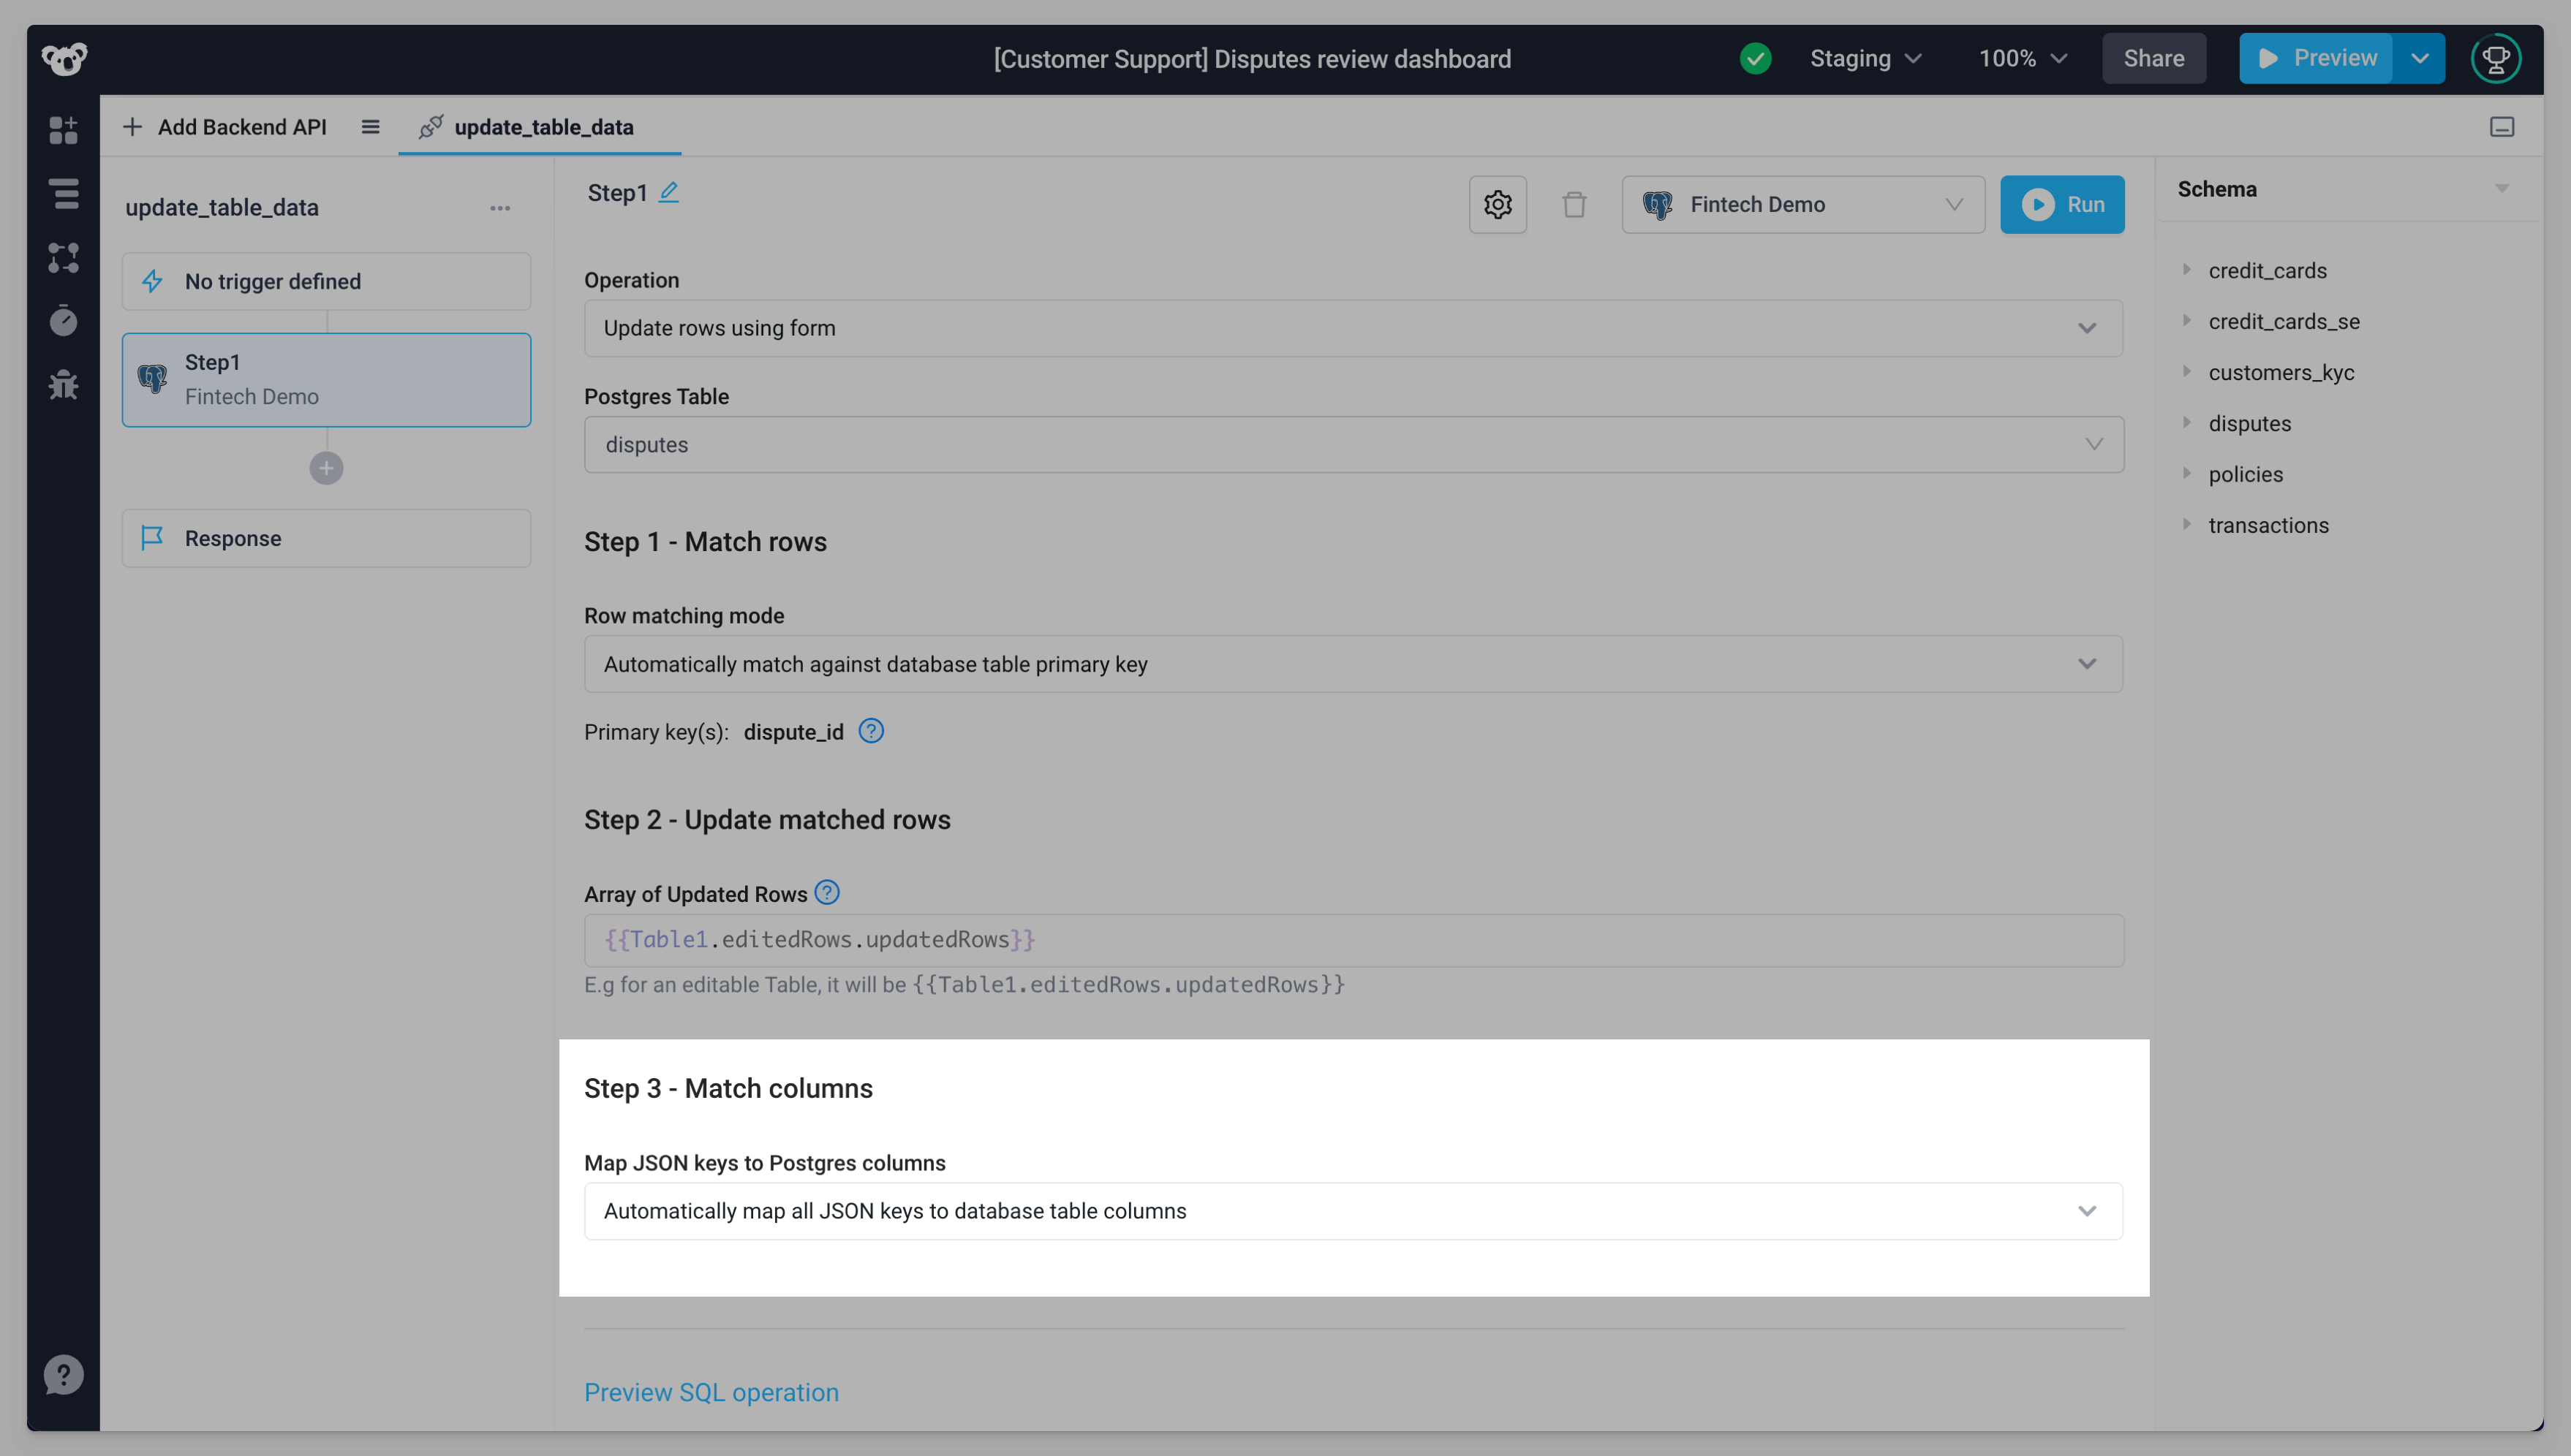Click the Preview SQL operation link

click(711, 1391)
